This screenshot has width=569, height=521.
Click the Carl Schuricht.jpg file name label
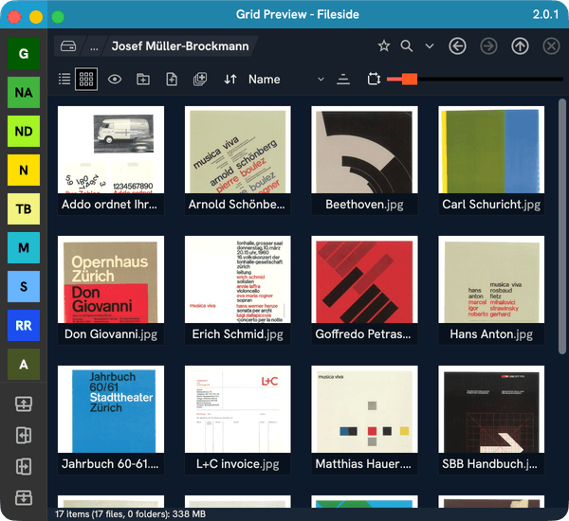coord(491,205)
